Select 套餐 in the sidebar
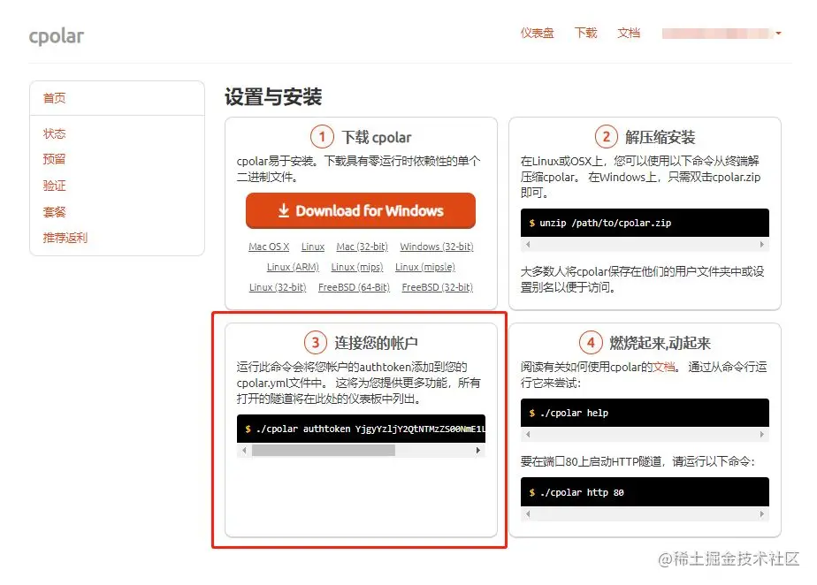This screenshot has height=585, width=817. (x=54, y=212)
